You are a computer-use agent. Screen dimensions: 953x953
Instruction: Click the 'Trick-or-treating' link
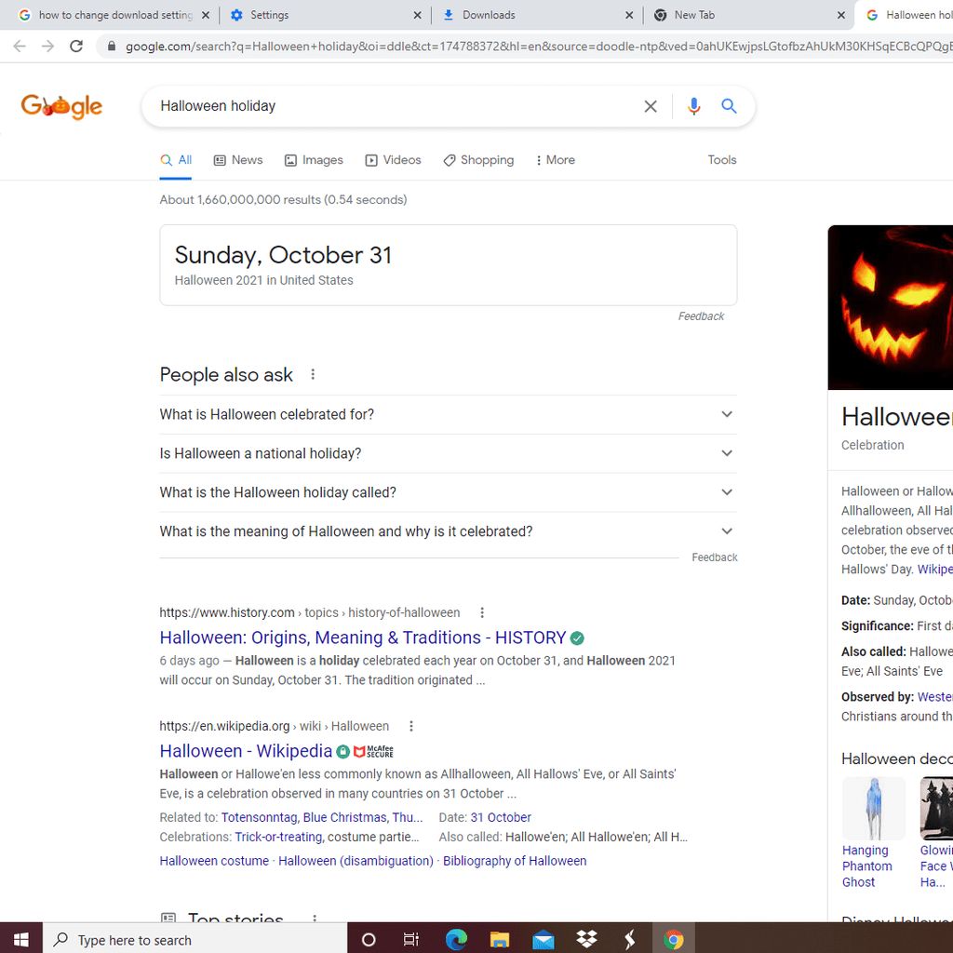click(x=278, y=837)
